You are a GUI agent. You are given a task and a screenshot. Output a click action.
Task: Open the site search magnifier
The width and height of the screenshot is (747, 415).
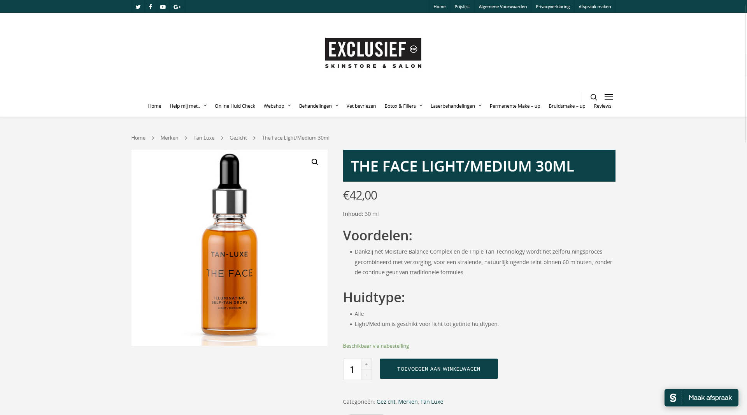[x=594, y=97]
